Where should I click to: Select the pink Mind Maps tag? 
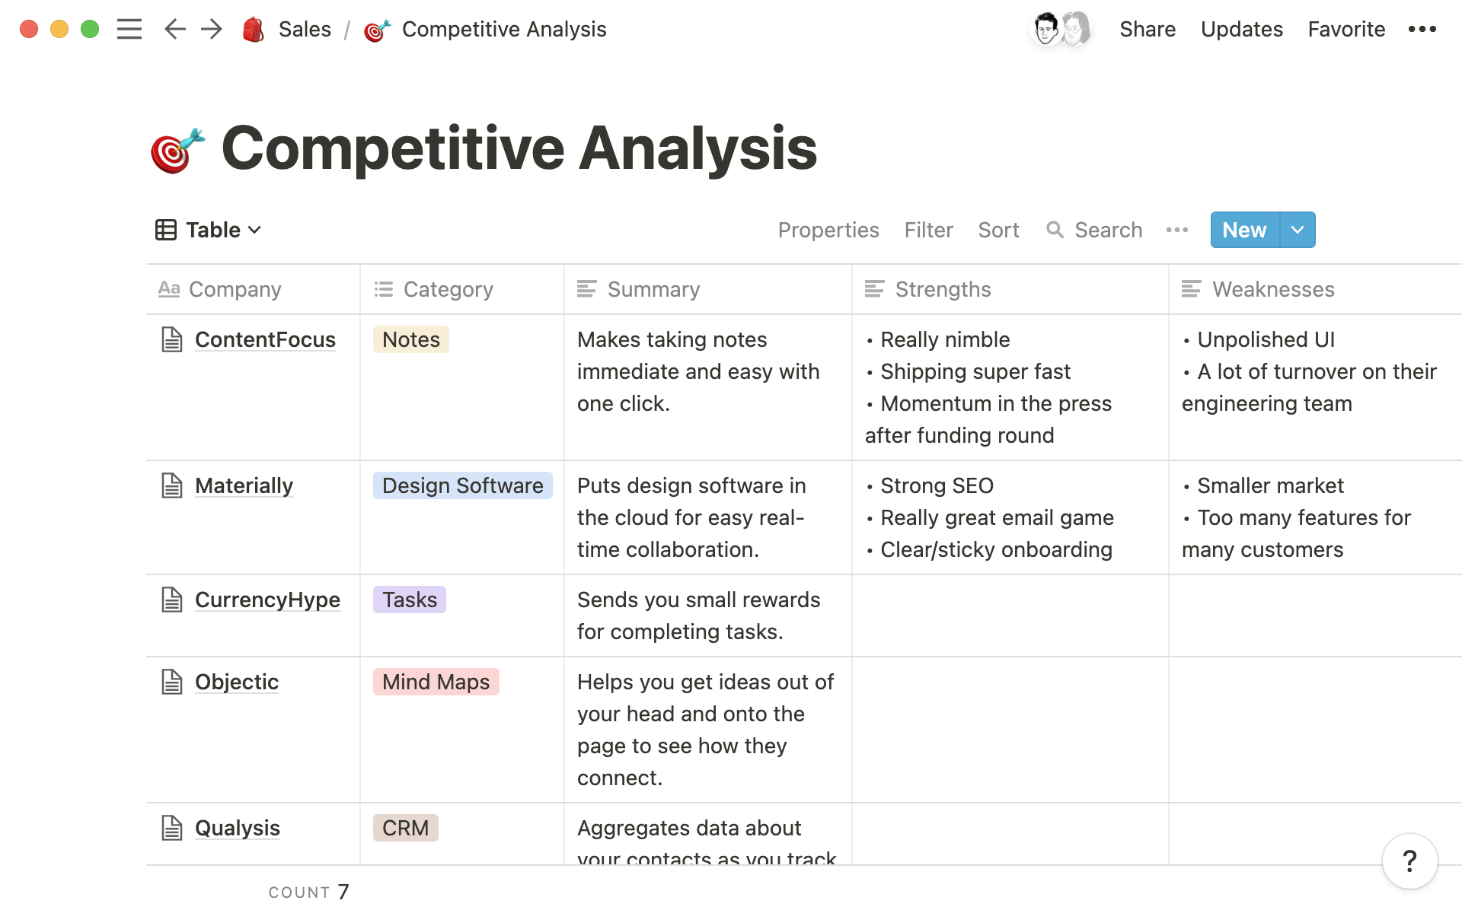[436, 682]
